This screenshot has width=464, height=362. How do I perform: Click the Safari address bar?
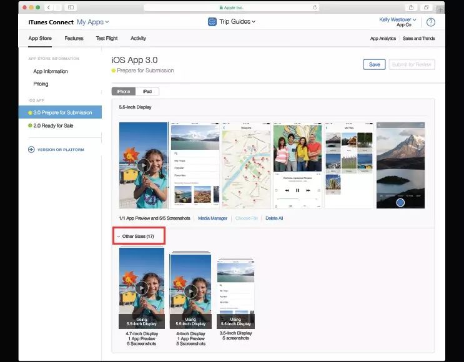pyautogui.click(x=232, y=7)
